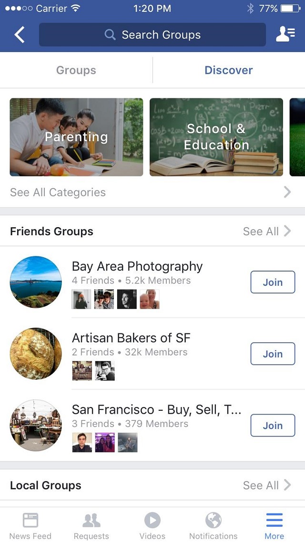Join the Bay Area Photography group
The image size is (305, 543).
click(x=273, y=282)
